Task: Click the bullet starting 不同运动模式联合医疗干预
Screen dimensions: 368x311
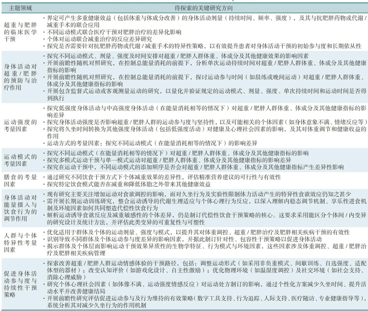Action: [x=114, y=32]
